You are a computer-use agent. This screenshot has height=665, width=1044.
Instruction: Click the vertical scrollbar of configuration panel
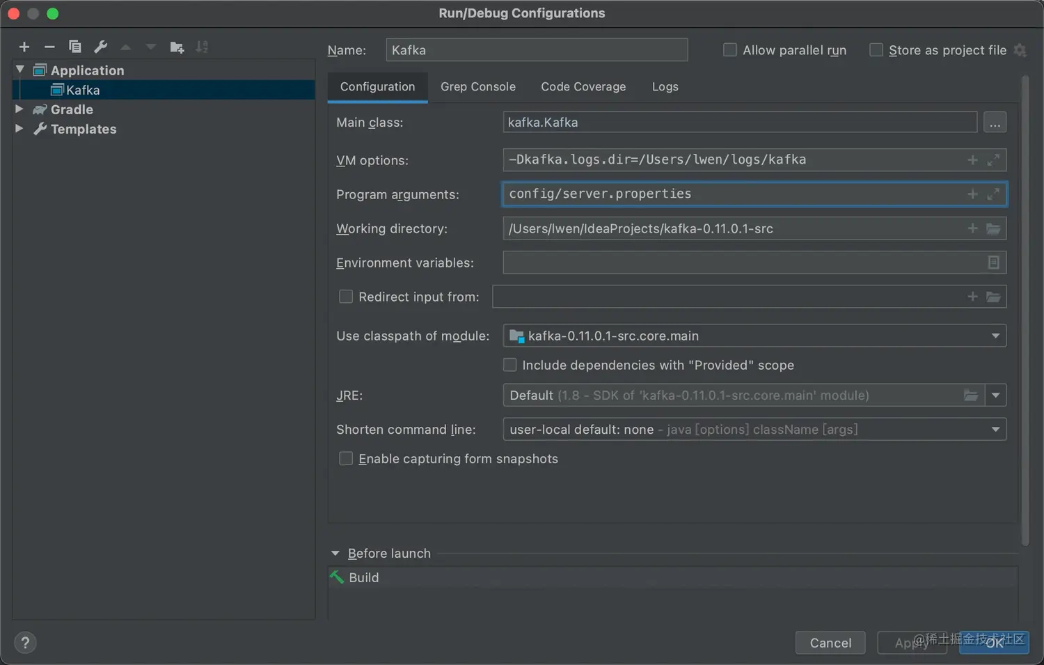click(x=1025, y=310)
